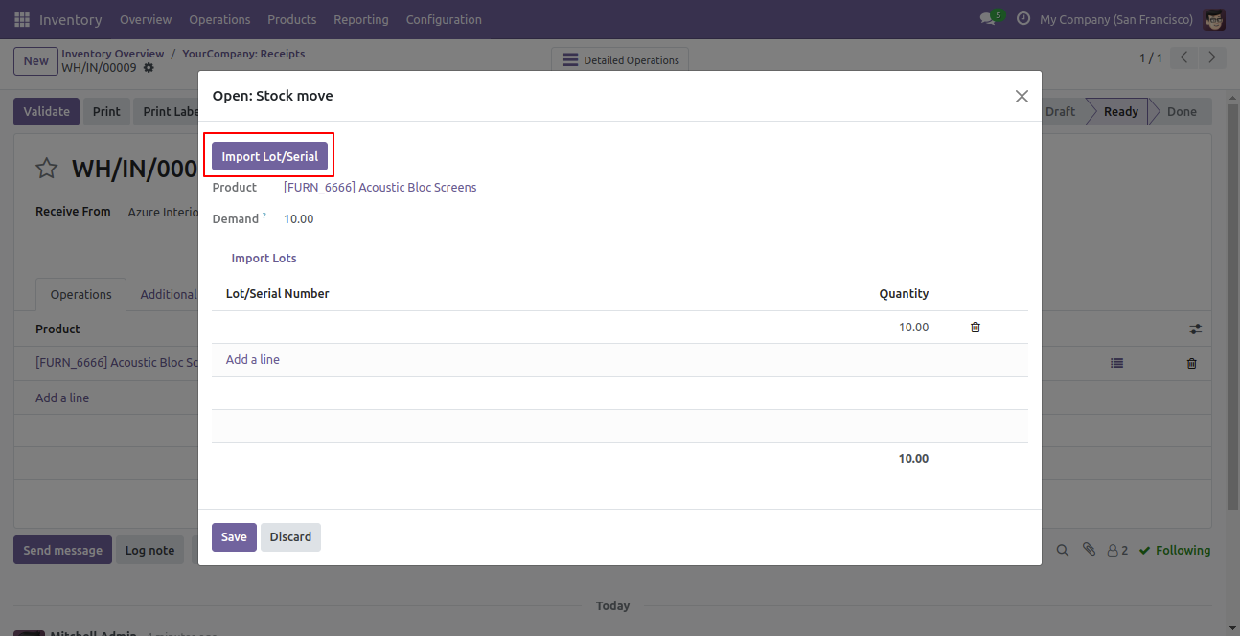Set status to Done
The image size is (1240, 636).
pos(1182,111)
